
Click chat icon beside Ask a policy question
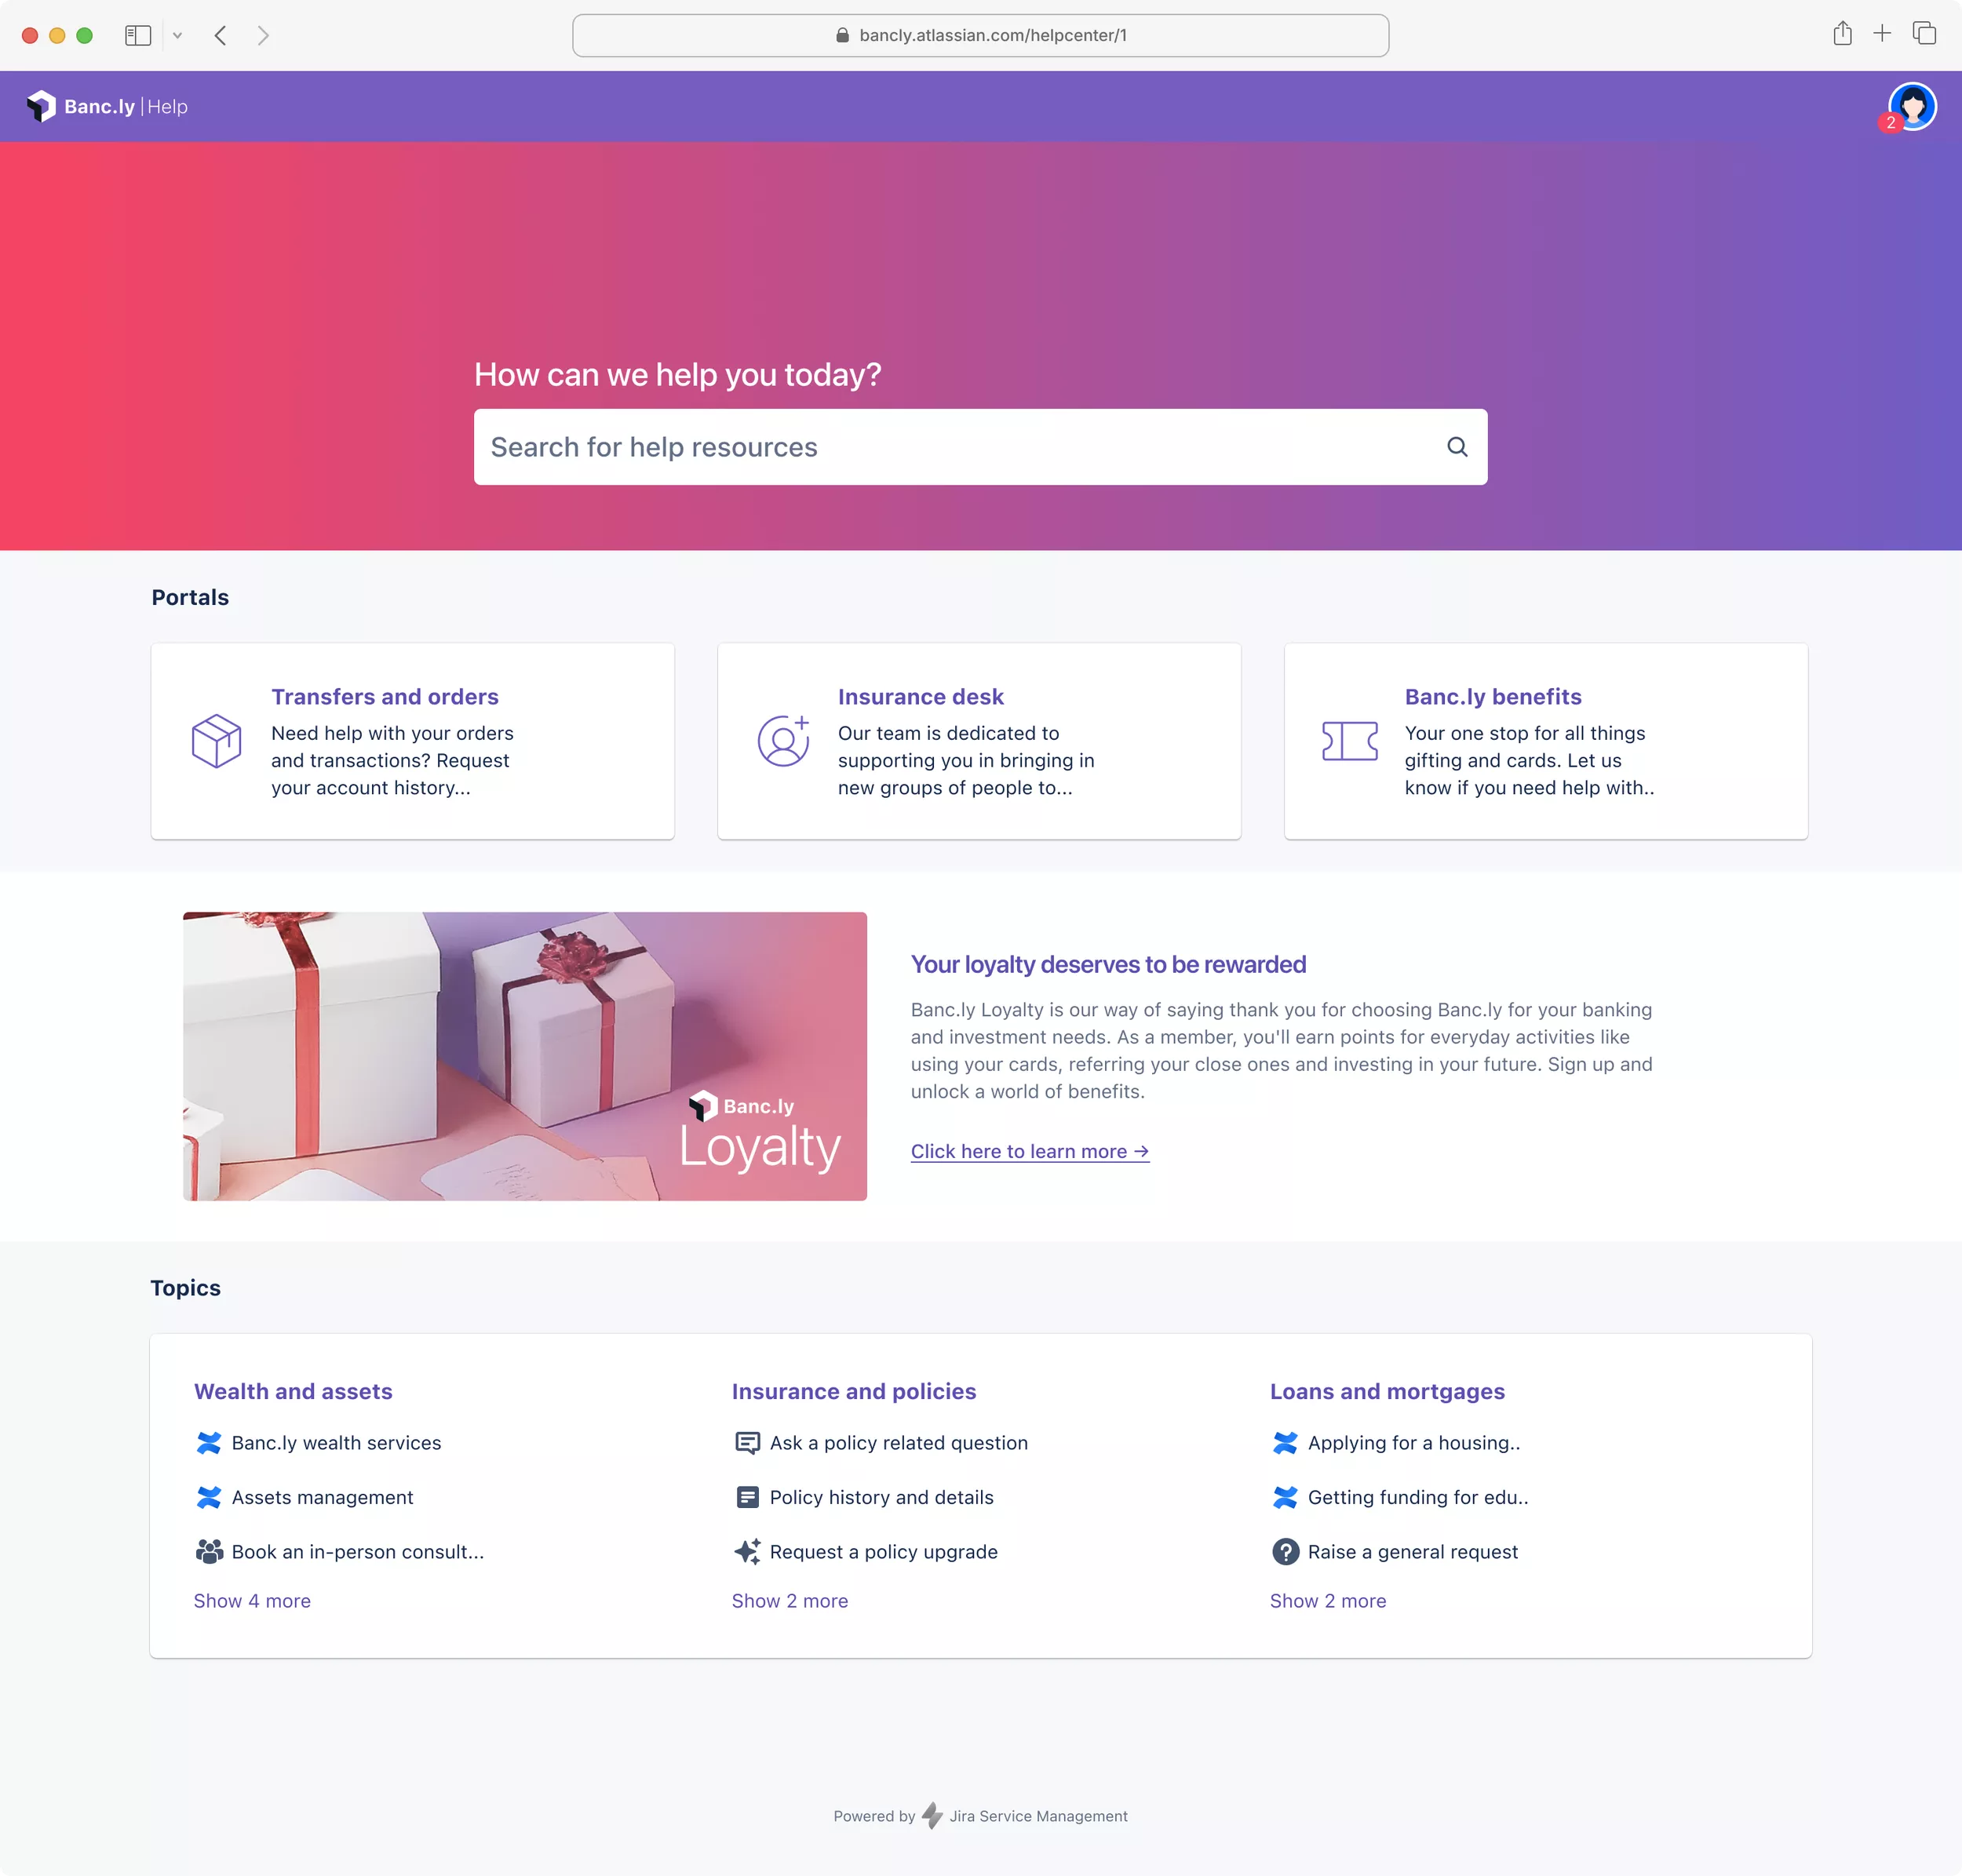click(x=747, y=1443)
